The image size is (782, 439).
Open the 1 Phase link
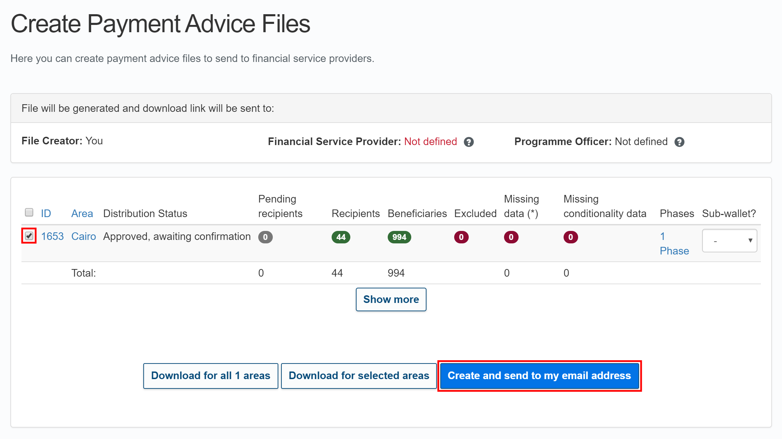point(674,243)
